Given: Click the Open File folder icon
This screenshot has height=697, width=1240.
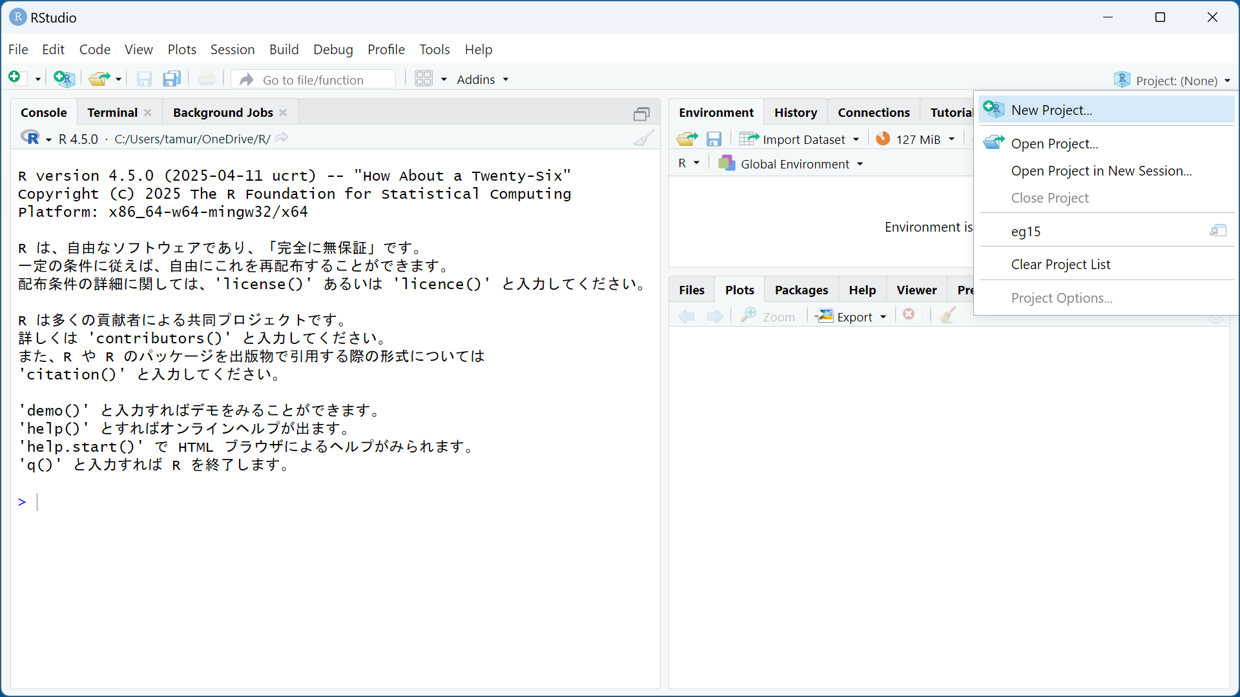Looking at the screenshot, I should [99, 79].
